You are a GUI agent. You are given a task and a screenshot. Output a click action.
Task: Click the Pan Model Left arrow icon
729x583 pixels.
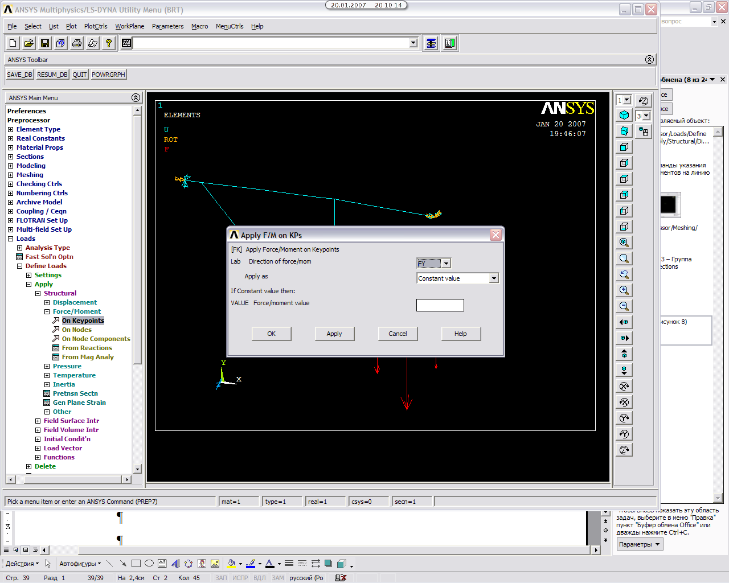pos(624,322)
